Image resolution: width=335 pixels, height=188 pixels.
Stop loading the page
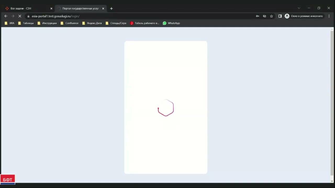20,16
